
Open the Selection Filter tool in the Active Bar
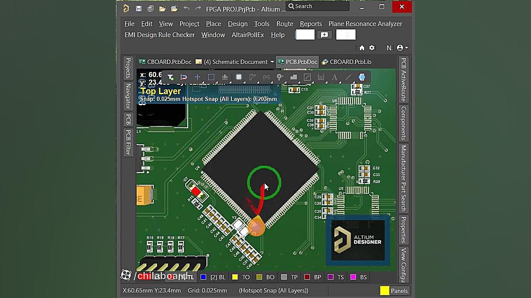point(170,77)
